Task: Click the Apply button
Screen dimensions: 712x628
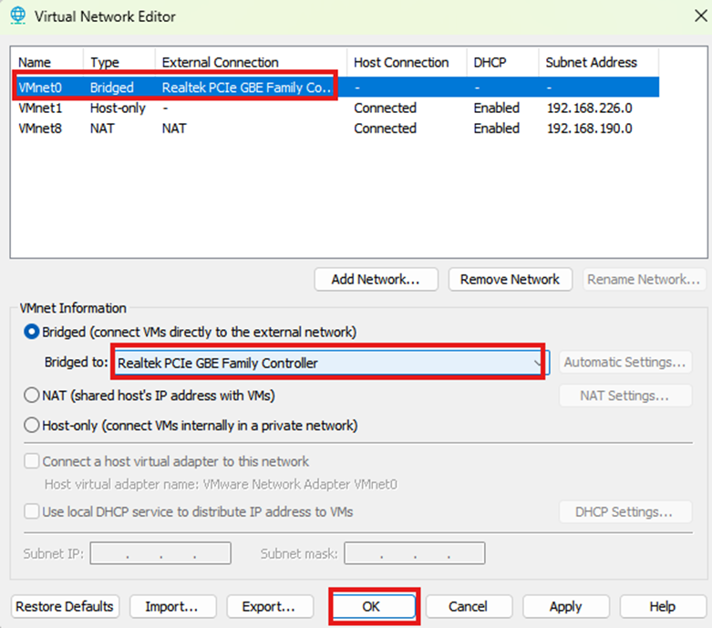Action: coord(566,607)
